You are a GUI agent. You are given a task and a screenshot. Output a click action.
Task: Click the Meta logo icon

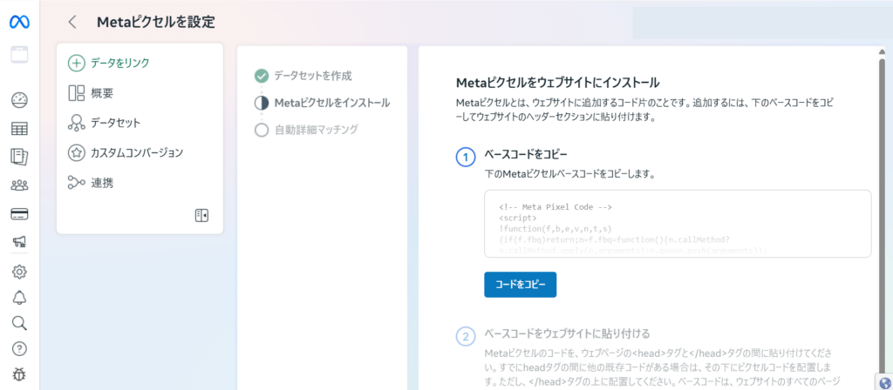pos(19,22)
